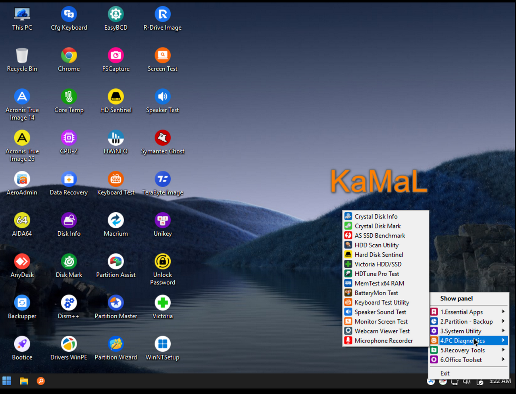516x394 pixels.
Task: Open the CPU-Z desktop icon
Action: [69, 143]
